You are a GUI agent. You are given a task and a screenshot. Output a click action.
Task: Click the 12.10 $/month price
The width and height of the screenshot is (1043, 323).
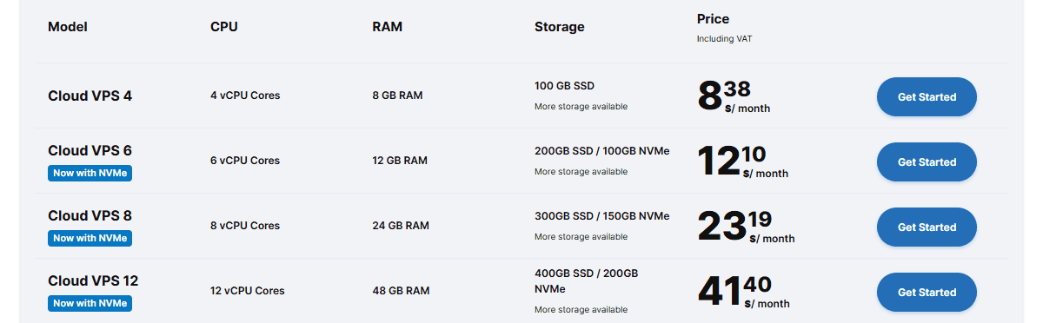coord(742,161)
